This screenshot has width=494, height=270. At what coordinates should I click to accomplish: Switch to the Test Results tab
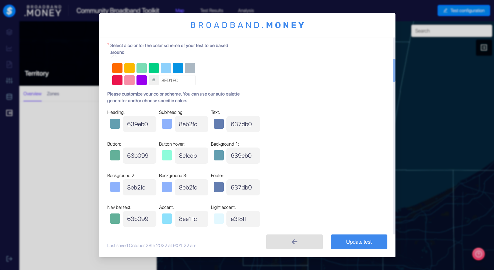[212, 10]
